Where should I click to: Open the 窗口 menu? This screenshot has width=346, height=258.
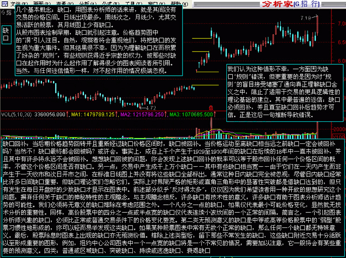point(157,4)
